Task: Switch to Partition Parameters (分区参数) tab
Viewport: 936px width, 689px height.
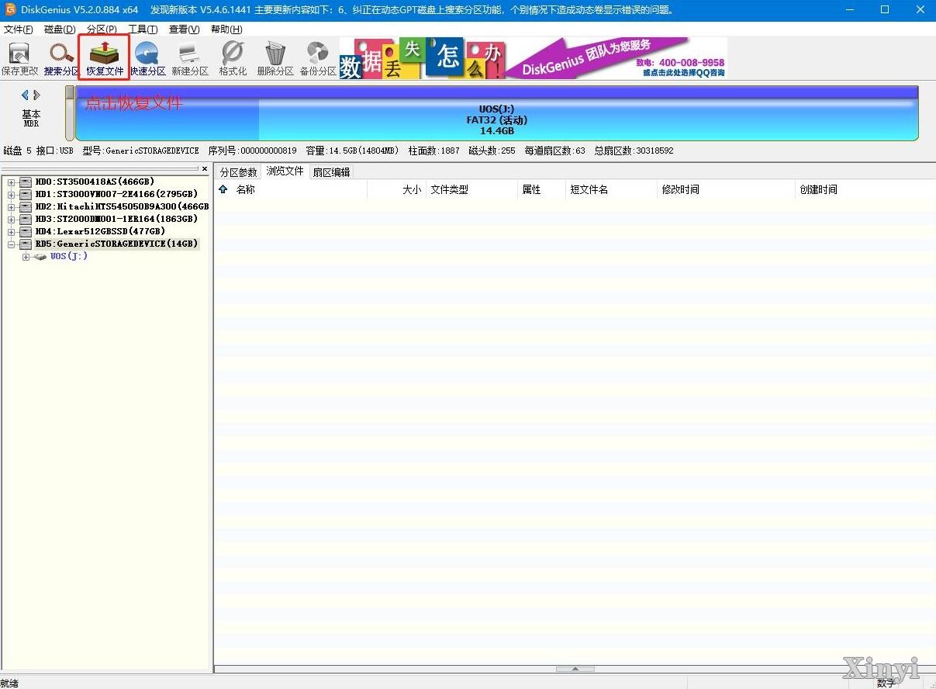Action: click(x=238, y=172)
